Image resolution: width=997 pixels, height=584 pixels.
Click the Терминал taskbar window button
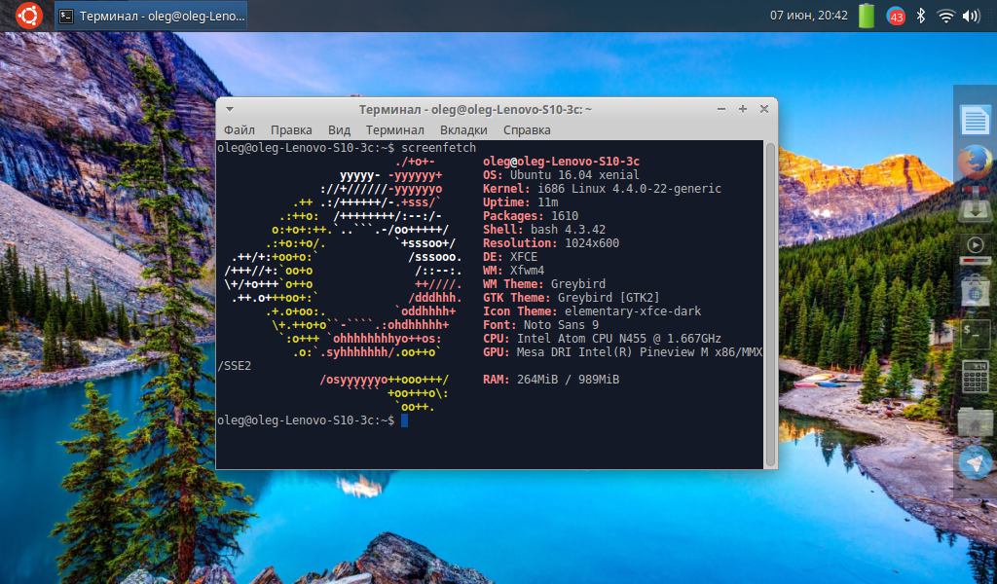coord(151,16)
